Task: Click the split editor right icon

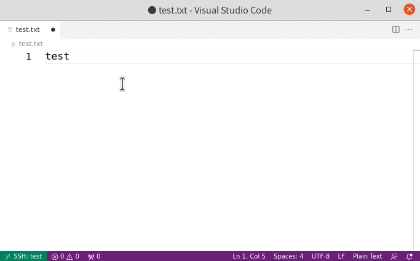Action: [x=396, y=29]
